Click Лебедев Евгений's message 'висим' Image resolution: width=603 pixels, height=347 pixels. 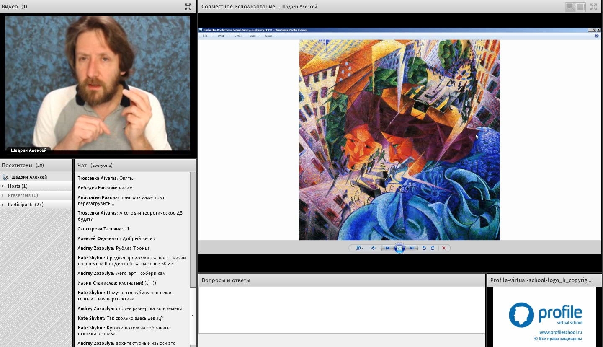click(105, 188)
